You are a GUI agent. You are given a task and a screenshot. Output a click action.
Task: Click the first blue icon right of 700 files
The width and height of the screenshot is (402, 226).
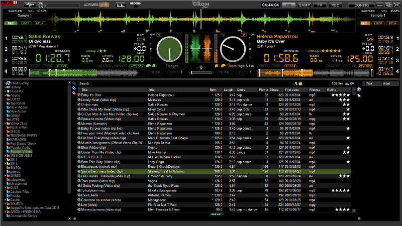point(347,83)
